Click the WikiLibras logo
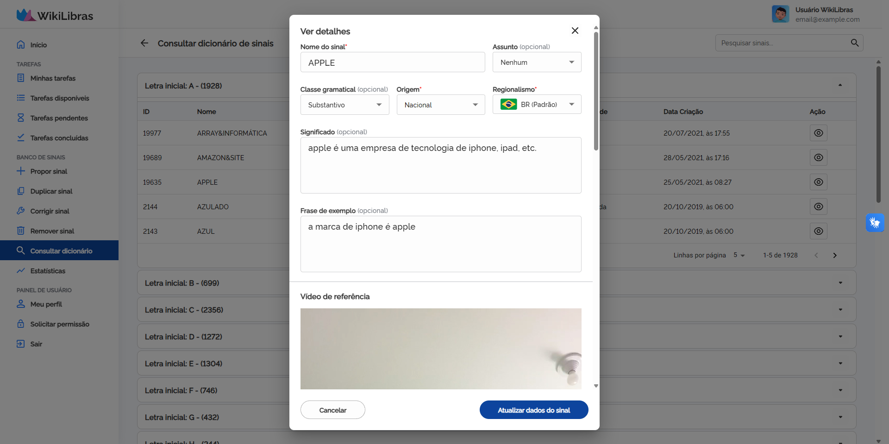The width and height of the screenshot is (889, 444). (55, 15)
